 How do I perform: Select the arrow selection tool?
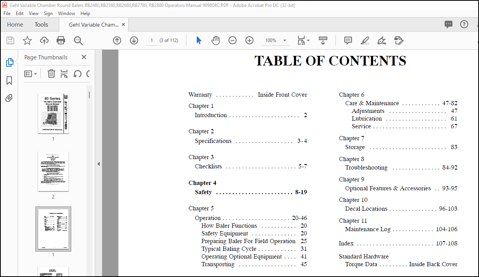199,40
